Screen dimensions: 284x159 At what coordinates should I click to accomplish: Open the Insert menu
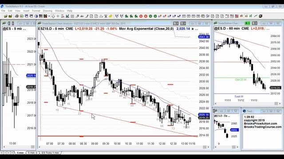[x=26, y=11]
